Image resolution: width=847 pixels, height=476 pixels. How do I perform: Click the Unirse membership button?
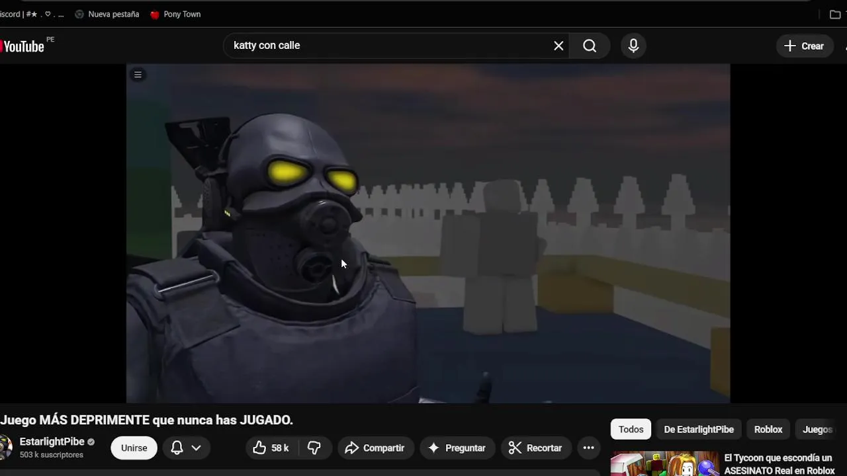[134, 448]
